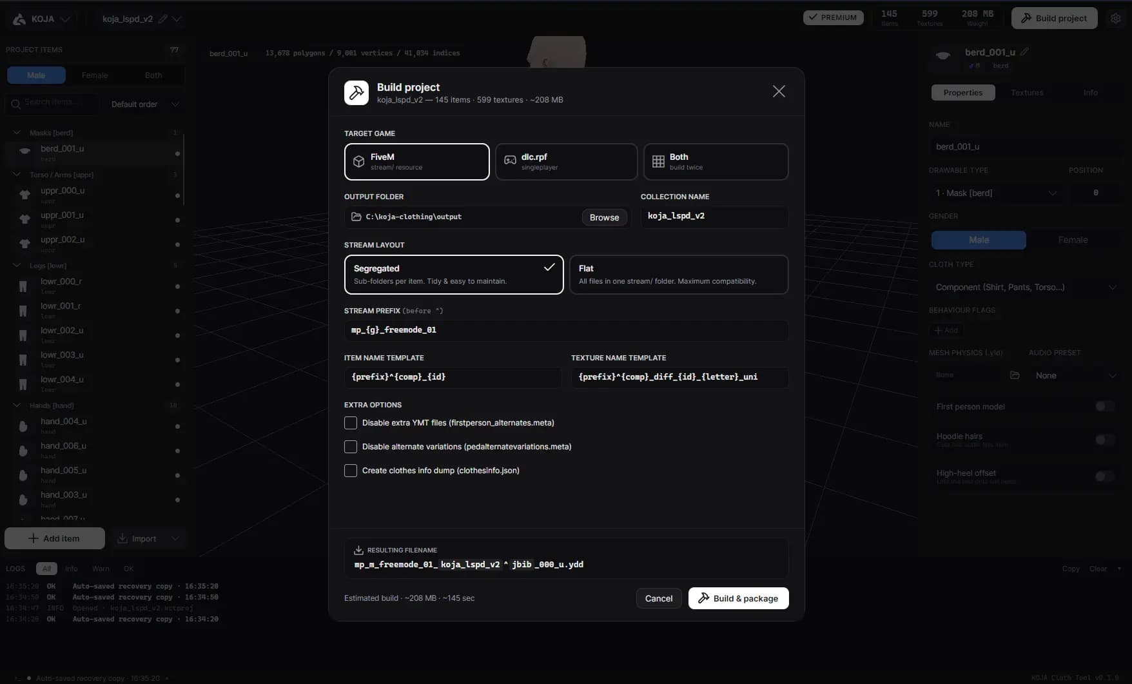Open Audio Preset None dropdown
Image resolution: width=1132 pixels, height=684 pixels.
click(1075, 375)
